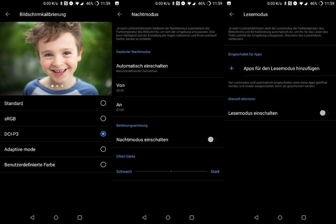The image size is (336, 224).
Task: Tap Android back button on Lesemodus screen
Action: pos(256,217)
